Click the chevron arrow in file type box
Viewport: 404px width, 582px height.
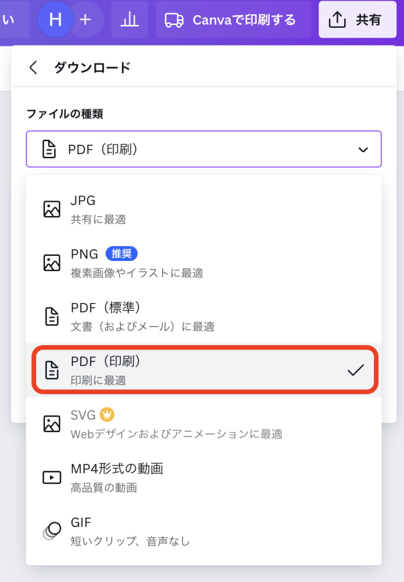click(x=362, y=149)
